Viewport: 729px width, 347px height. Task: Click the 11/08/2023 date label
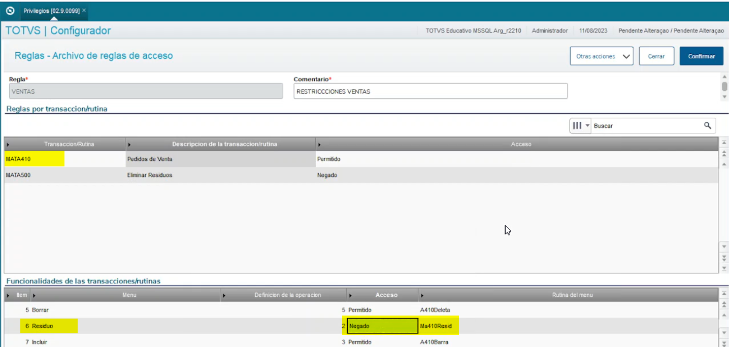593,30
